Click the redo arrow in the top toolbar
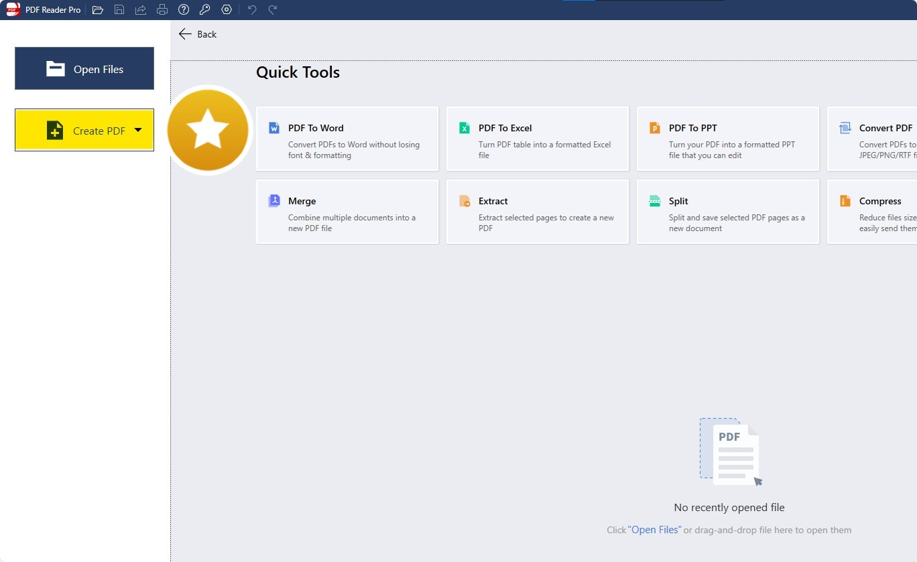Viewport: 917px width, 562px height. (273, 10)
